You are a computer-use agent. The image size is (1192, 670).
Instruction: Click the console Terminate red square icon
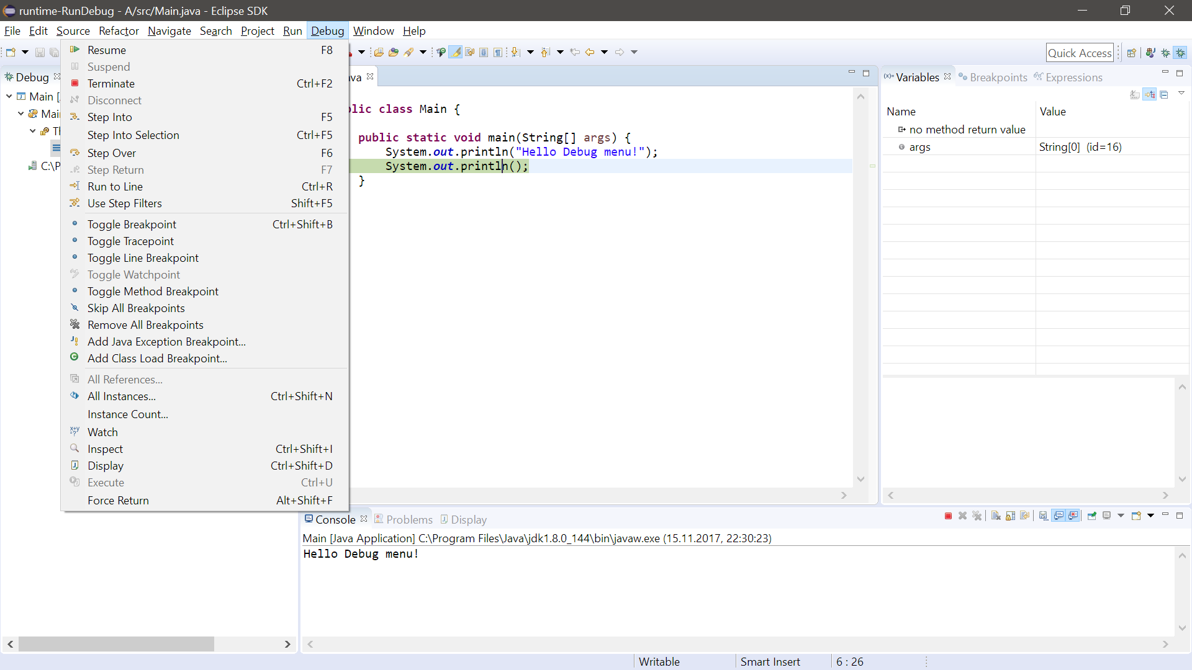[948, 516]
